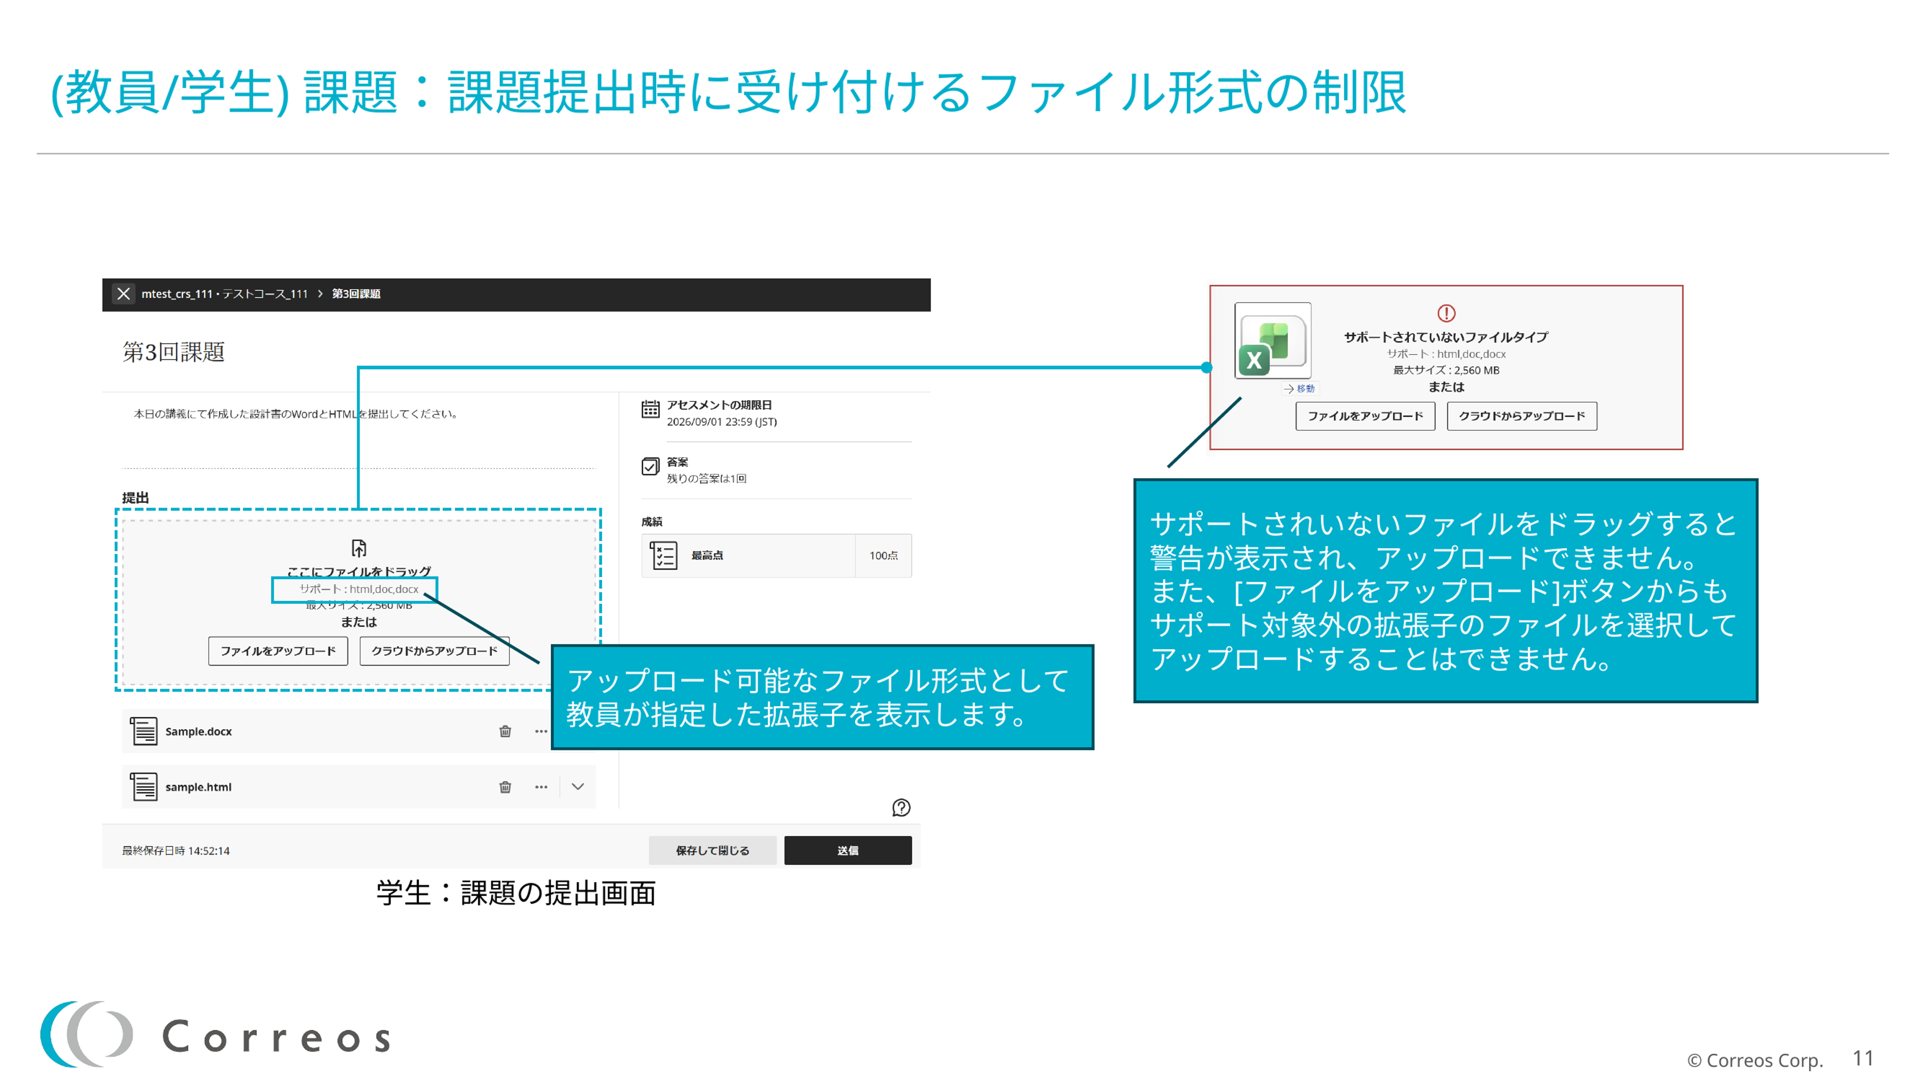Click the grading rubric checklist icon
Image resolution: width=1923 pixels, height=1082 pixels.
pos(663,556)
